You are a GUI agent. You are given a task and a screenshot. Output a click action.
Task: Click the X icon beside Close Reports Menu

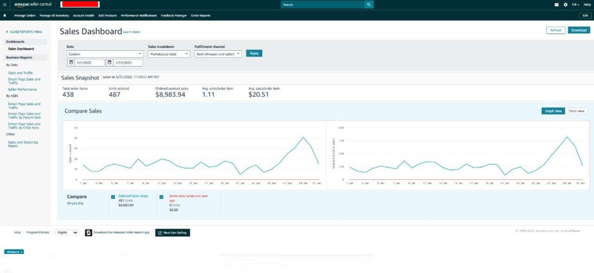7,32
